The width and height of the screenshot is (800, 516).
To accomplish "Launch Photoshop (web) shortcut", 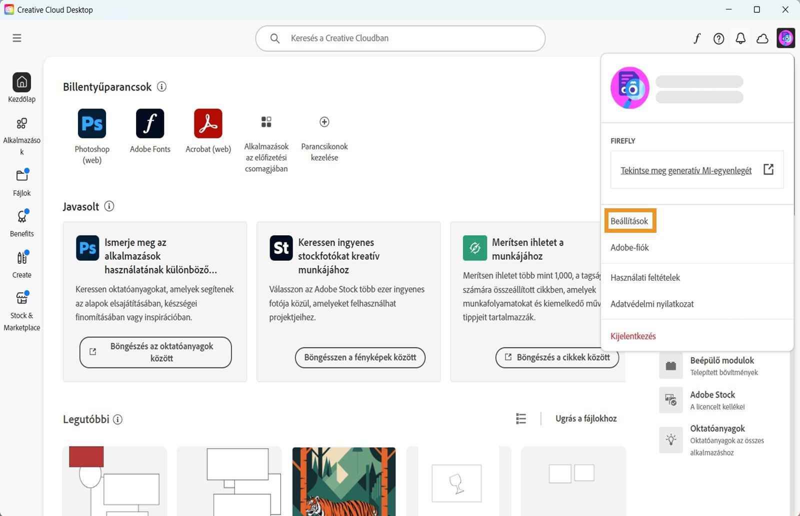I will [x=92, y=123].
